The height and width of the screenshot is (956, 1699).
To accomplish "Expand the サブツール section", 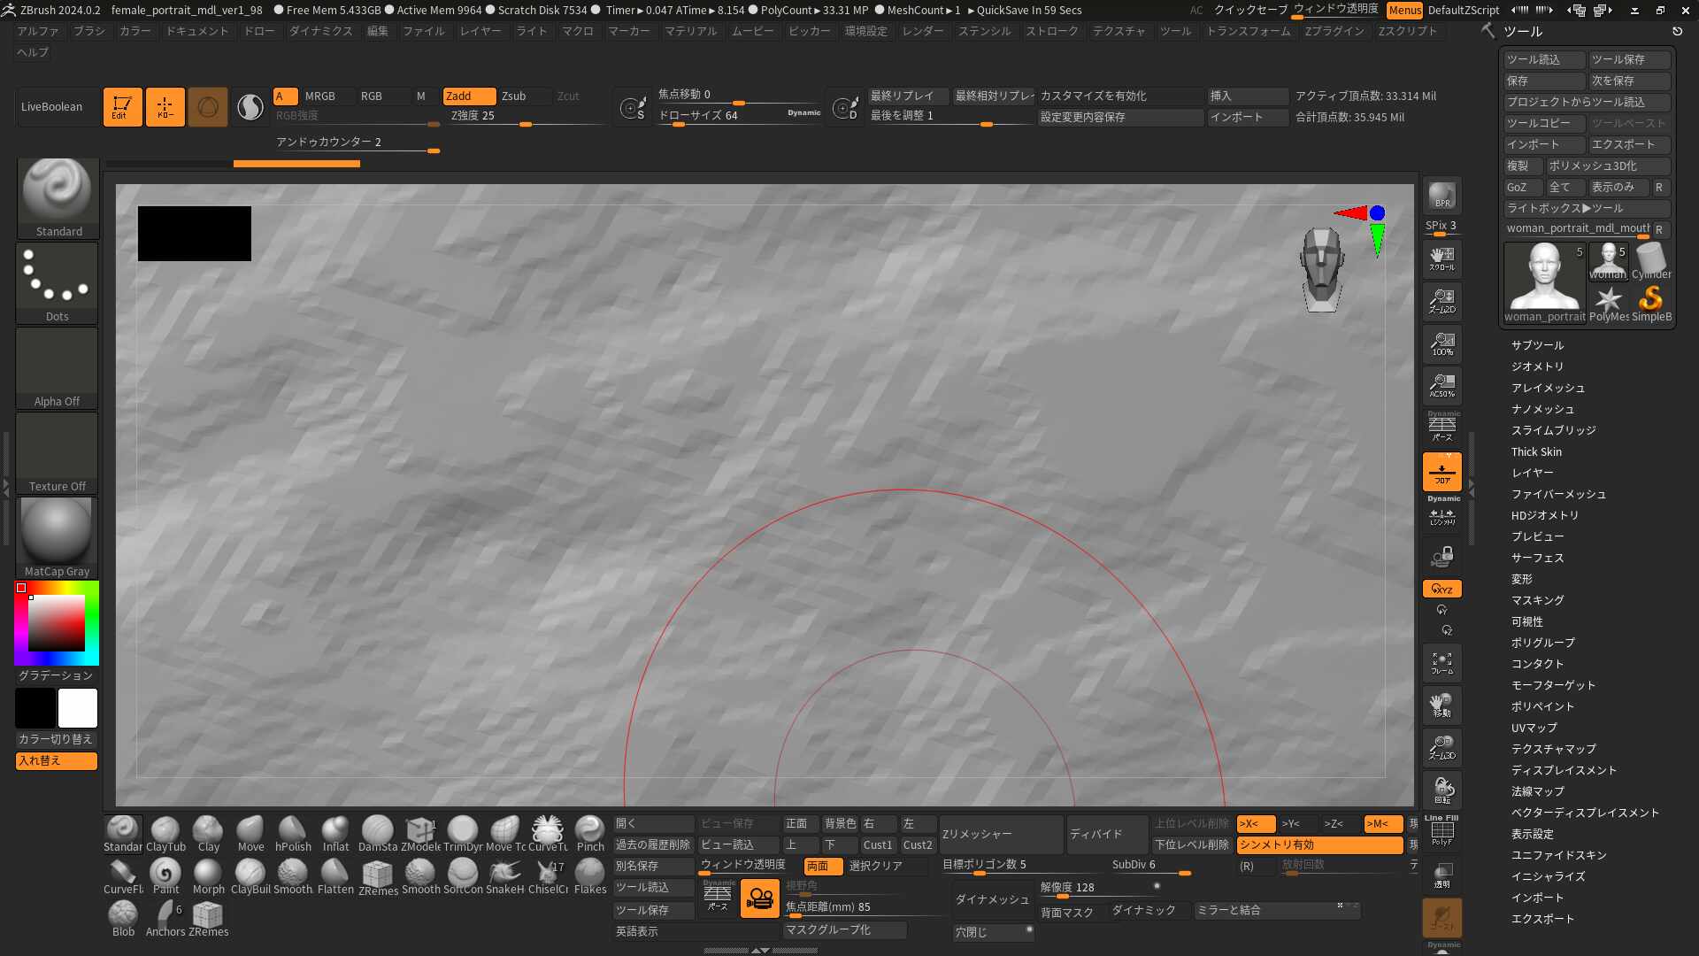I will coord(1537,344).
